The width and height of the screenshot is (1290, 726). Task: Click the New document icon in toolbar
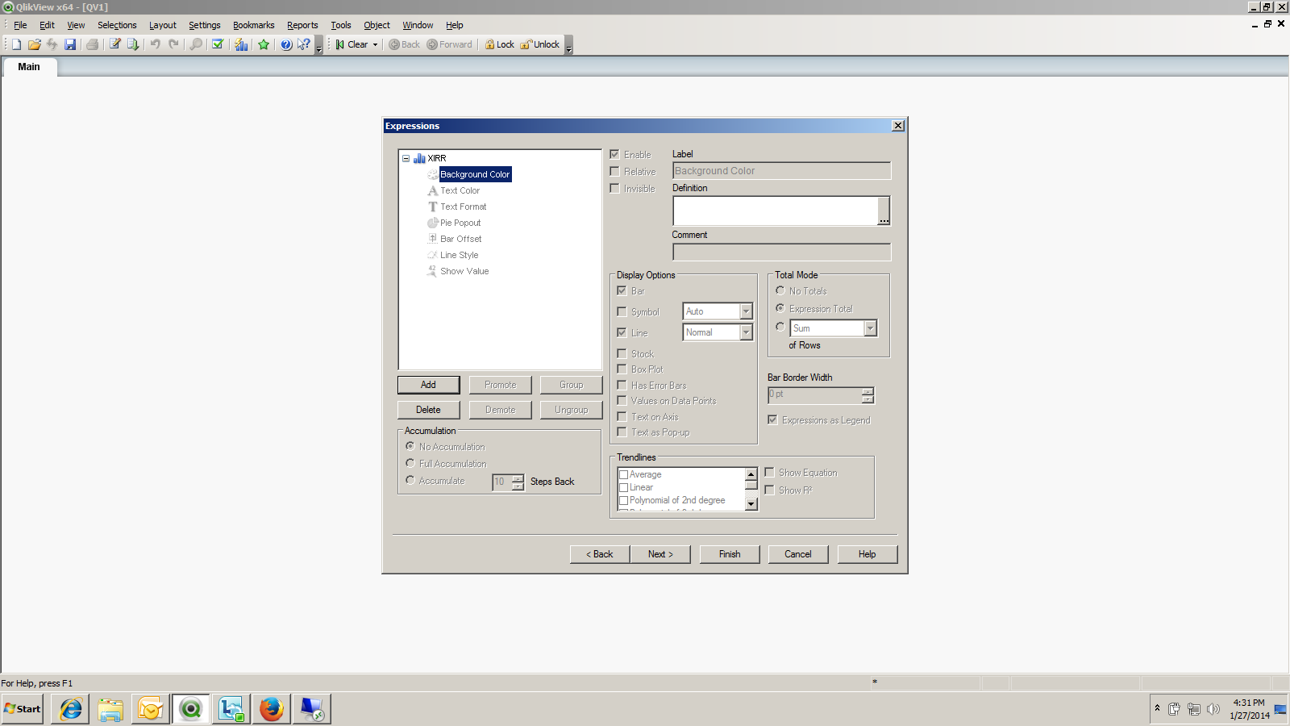(16, 44)
